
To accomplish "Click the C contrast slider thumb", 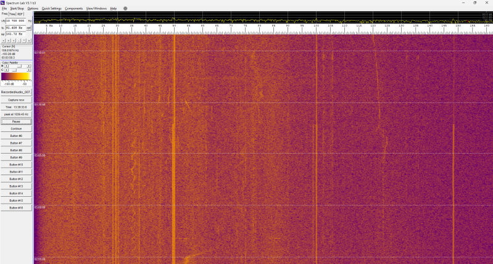I will (x=14, y=70).
